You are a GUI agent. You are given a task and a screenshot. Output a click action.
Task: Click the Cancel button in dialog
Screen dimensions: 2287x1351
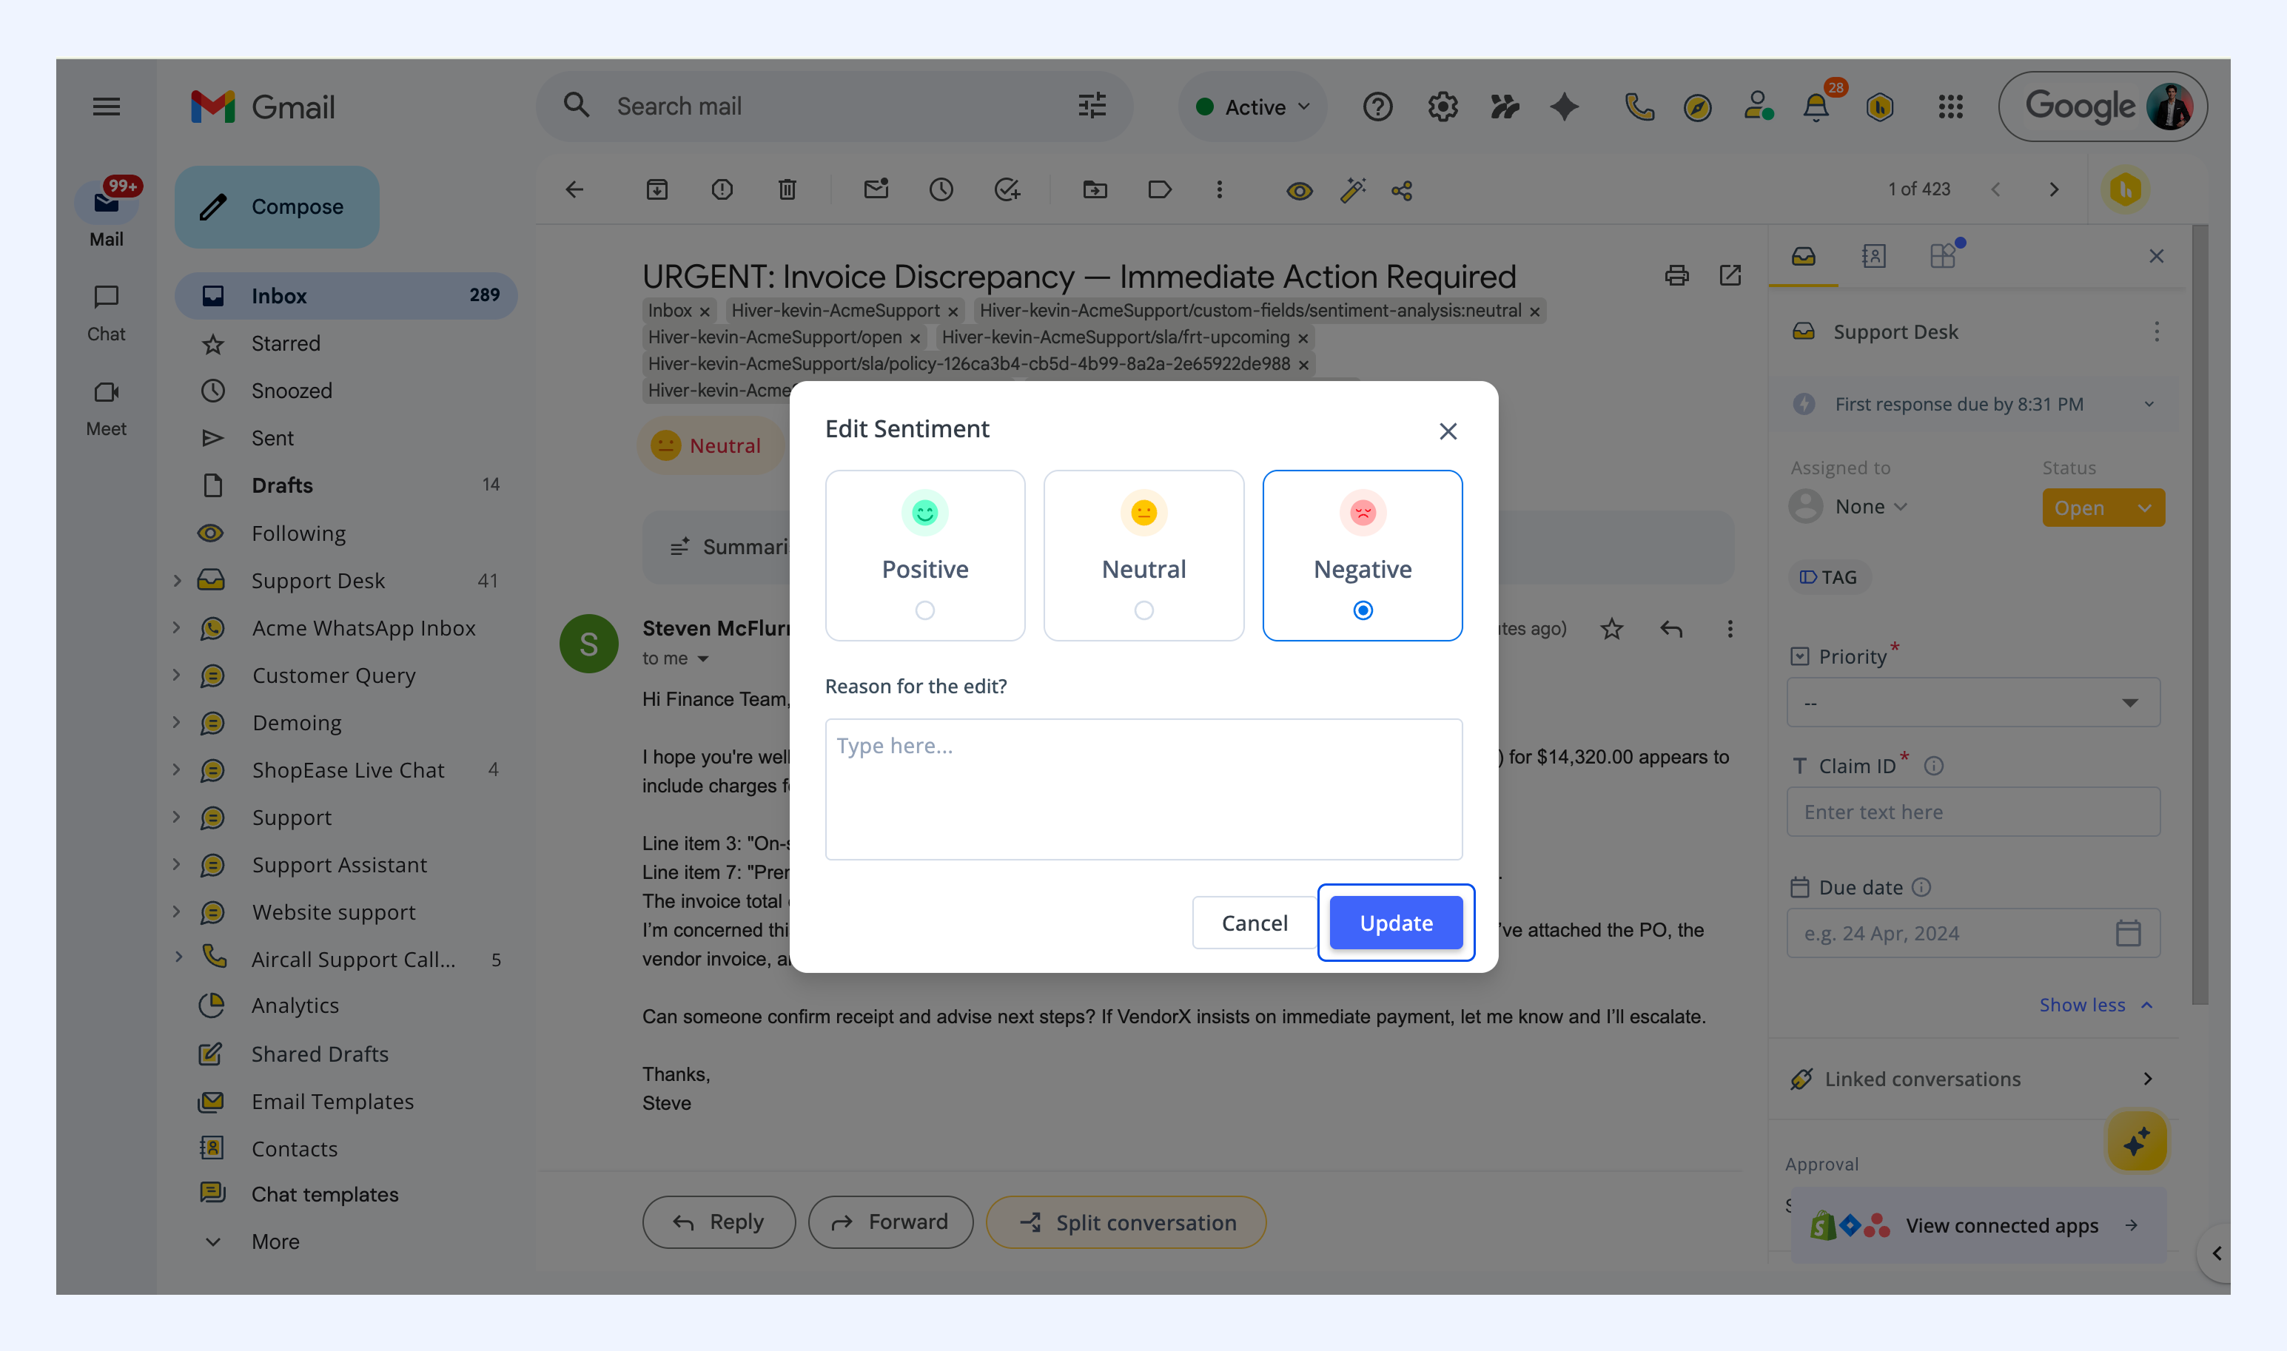coord(1254,922)
